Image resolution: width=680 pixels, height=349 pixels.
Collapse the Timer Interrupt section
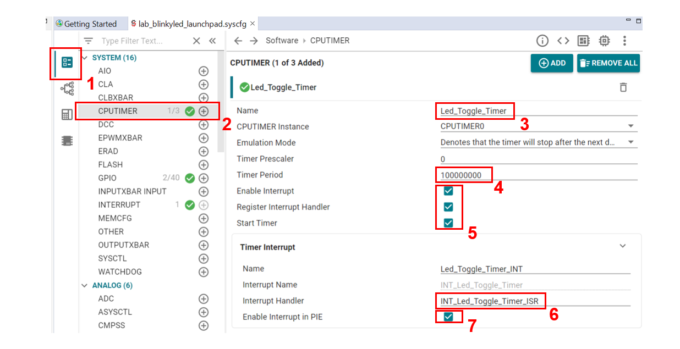tap(623, 246)
